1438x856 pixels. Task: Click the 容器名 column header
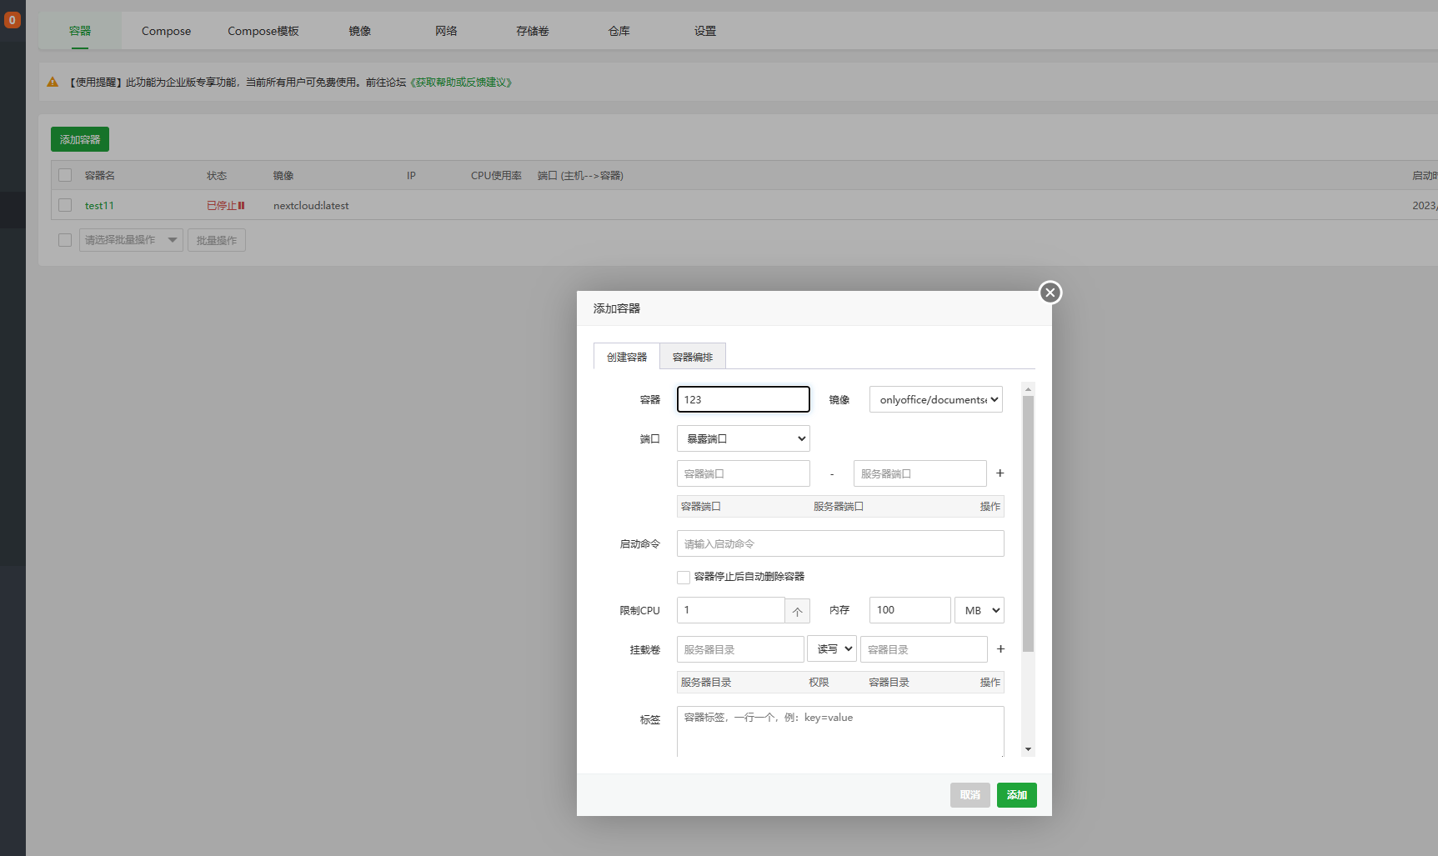(x=100, y=176)
